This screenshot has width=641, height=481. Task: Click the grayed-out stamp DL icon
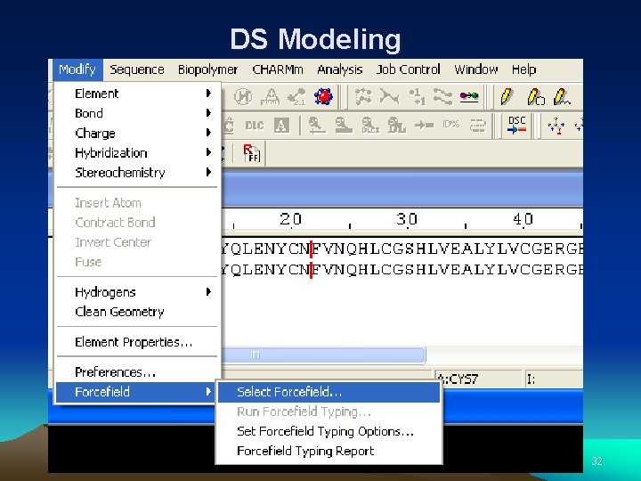[396, 126]
